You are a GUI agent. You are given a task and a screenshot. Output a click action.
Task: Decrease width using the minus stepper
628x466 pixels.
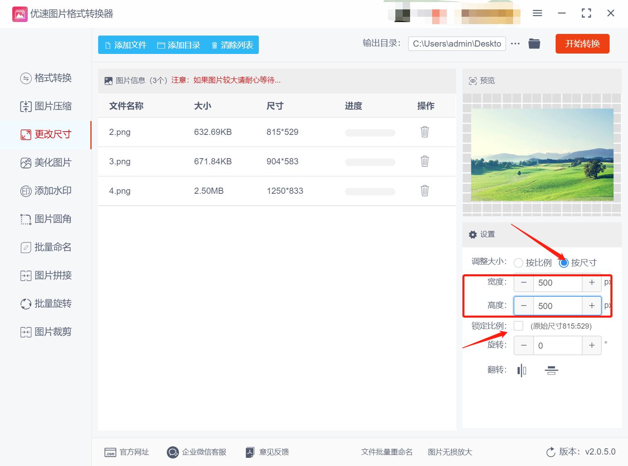(523, 282)
